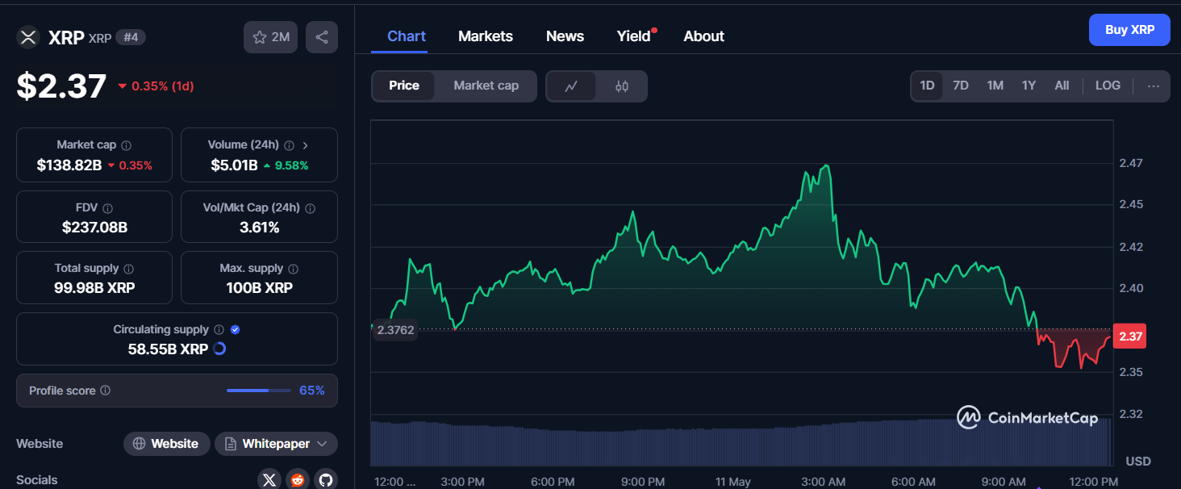Image resolution: width=1181 pixels, height=489 pixels.
Task: Open the X (Twitter) social icon
Action: click(x=269, y=480)
